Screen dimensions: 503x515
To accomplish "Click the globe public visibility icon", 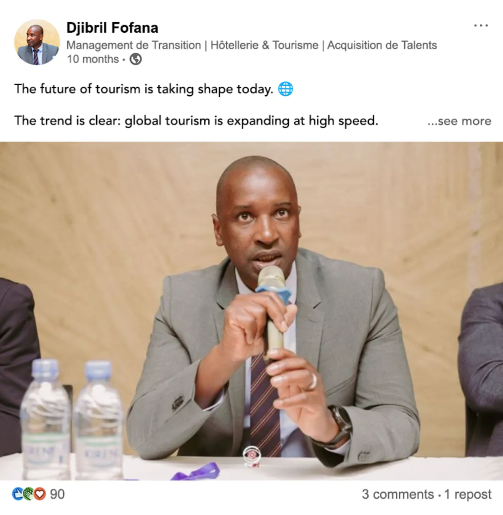I will (136, 59).
